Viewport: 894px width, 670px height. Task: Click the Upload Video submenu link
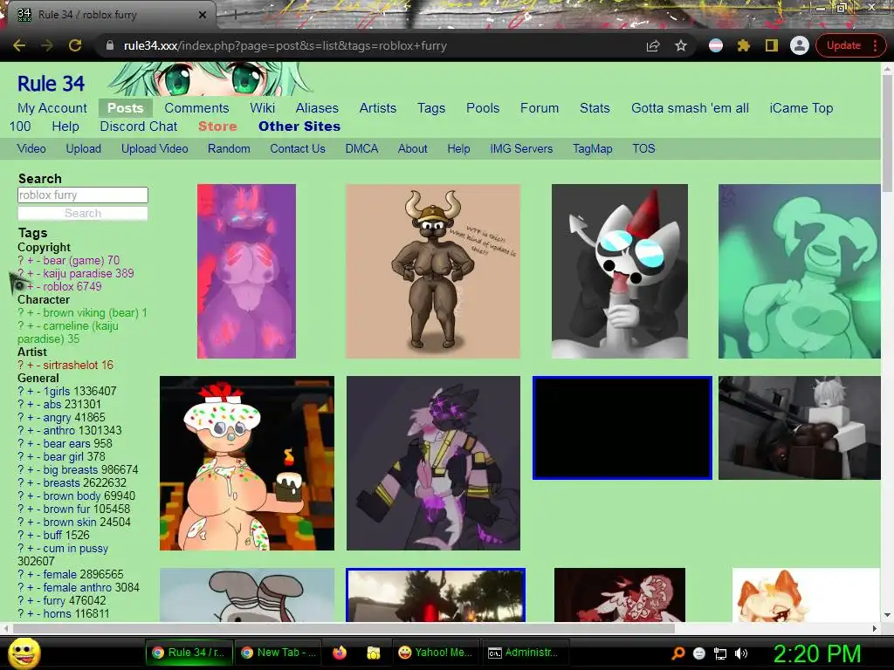point(155,148)
